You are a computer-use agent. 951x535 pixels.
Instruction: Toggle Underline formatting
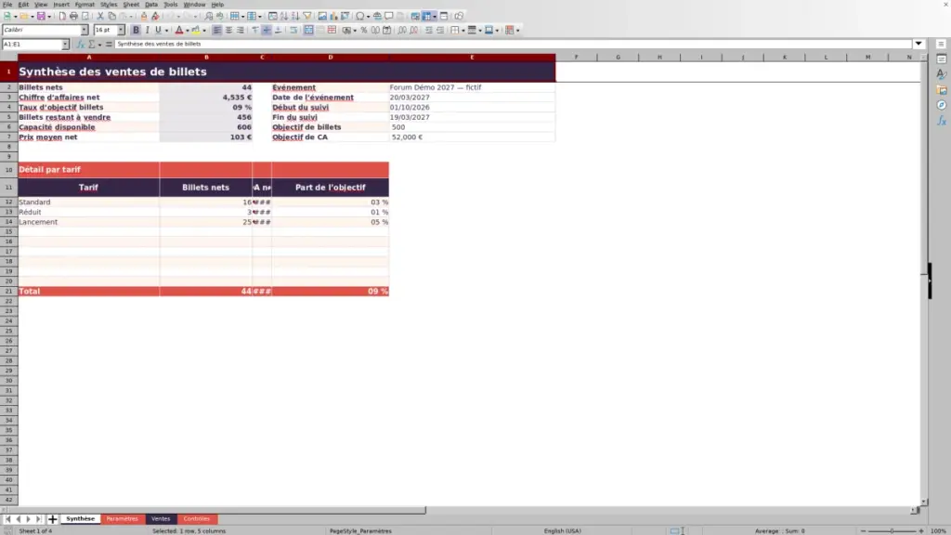click(158, 31)
